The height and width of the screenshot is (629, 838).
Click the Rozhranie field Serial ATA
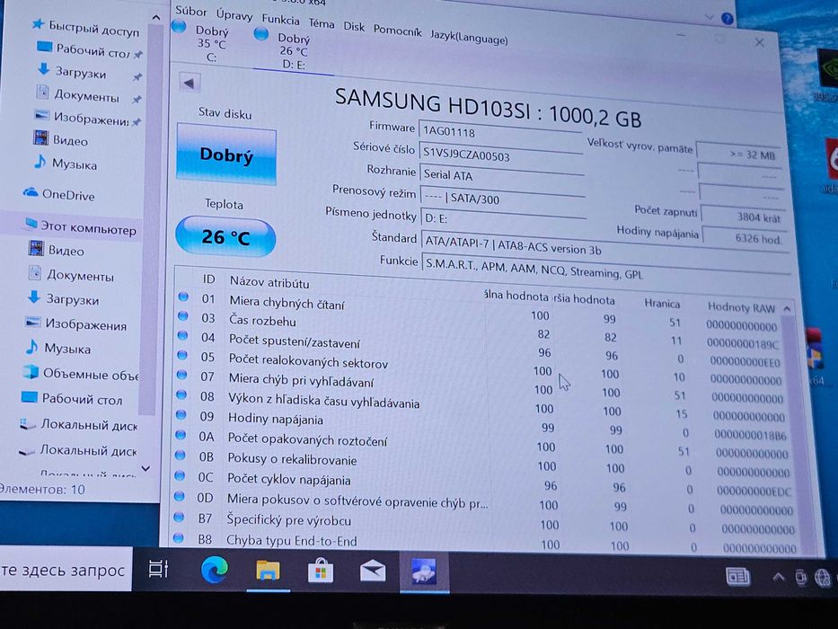tap(501, 176)
